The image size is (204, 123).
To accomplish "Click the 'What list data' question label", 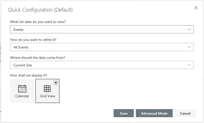I will click(x=38, y=22).
